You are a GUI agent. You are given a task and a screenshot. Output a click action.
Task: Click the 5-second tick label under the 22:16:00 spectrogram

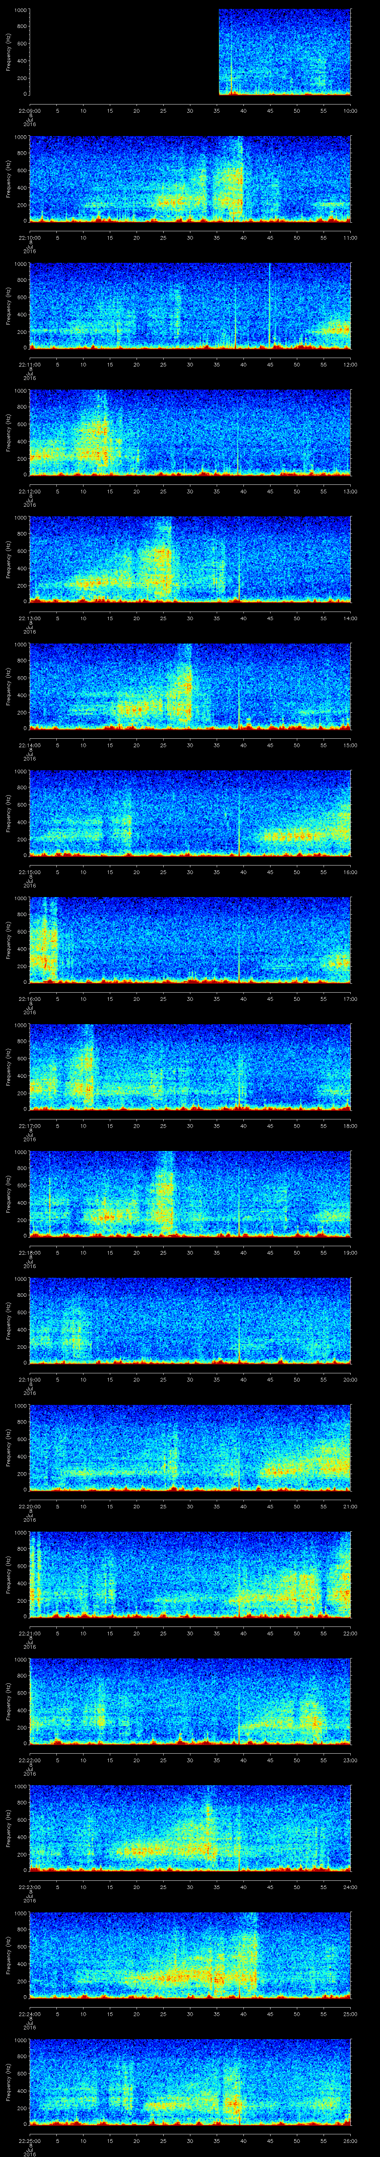[x=57, y=998]
